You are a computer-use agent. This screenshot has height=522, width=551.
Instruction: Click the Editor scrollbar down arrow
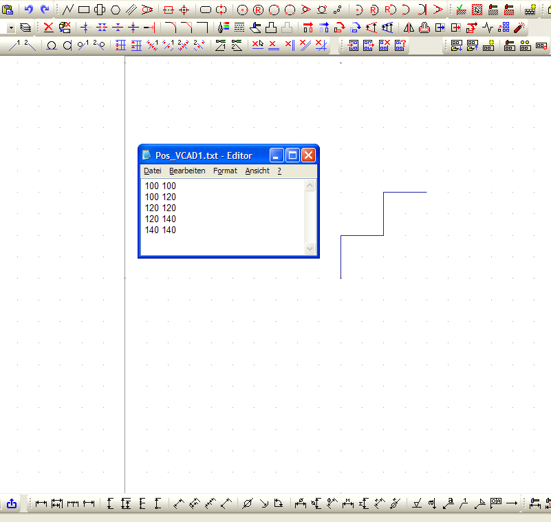tap(310, 248)
